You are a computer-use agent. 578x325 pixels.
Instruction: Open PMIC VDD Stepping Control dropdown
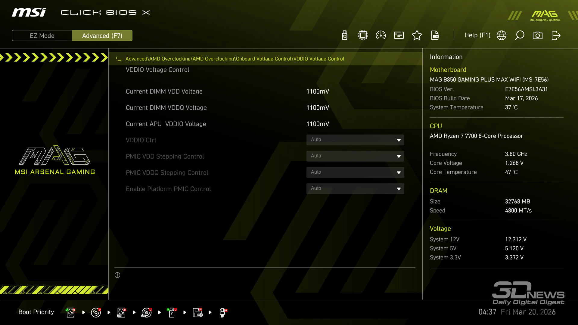[x=355, y=156]
